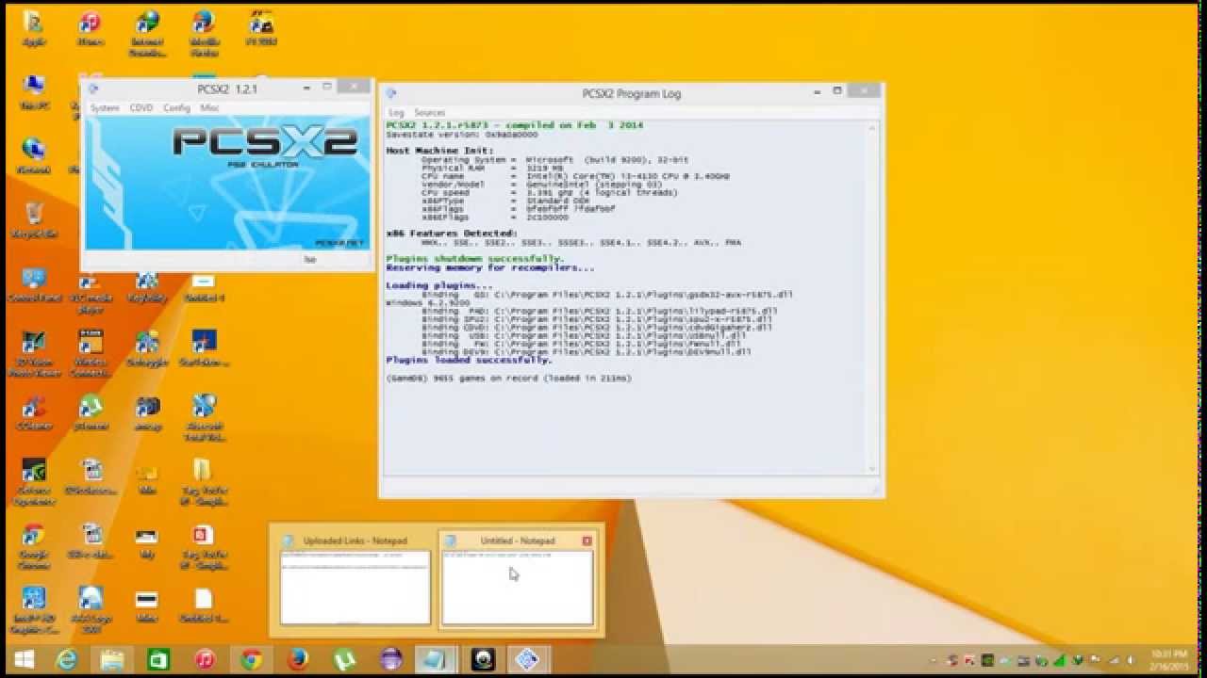
Task: Click the Windows Start button
Action: click(23, 659)
